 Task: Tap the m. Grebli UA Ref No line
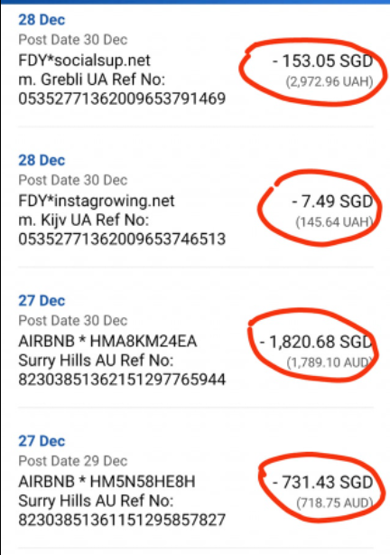pyautogui.click(x=92, y=80)
